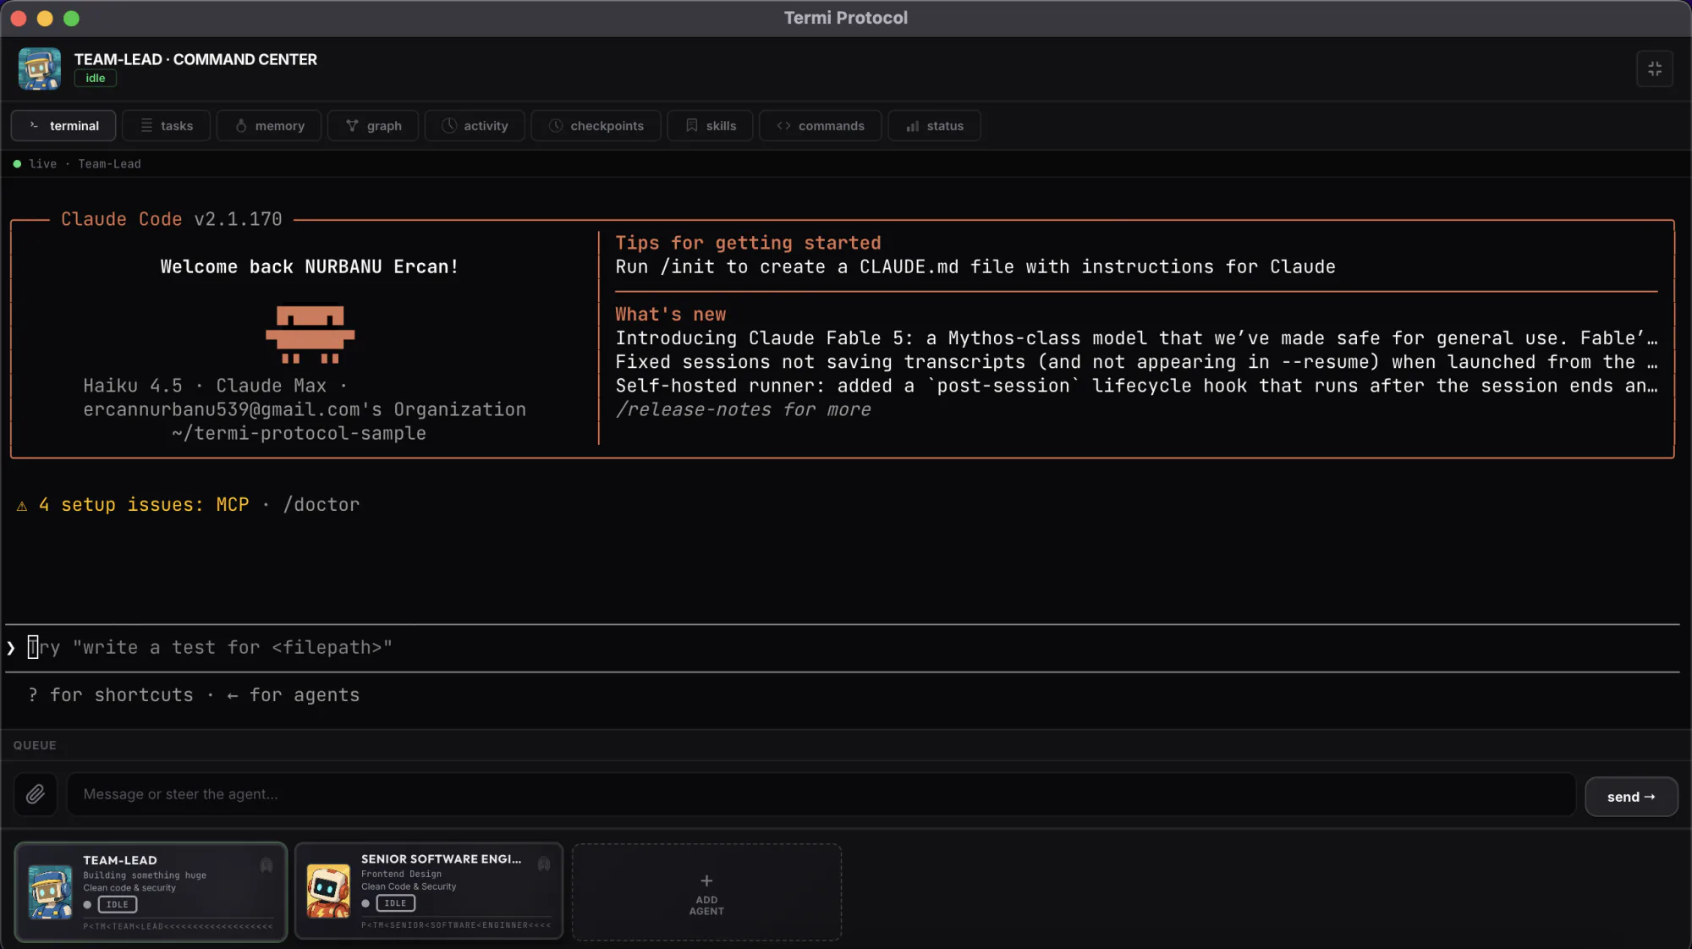Click the tasks tab's list icon
The image size is (1692, 949).
pyautogui.click(x=146, y=125)
